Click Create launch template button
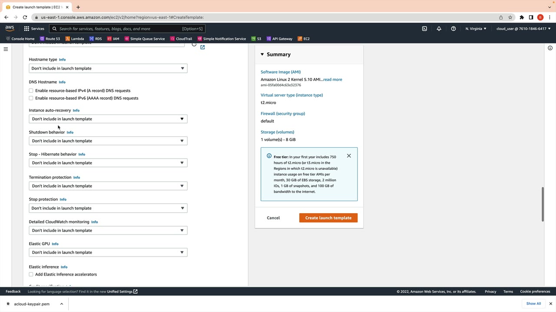Viewport: 556px width, 312px height. tap(328, 218)
